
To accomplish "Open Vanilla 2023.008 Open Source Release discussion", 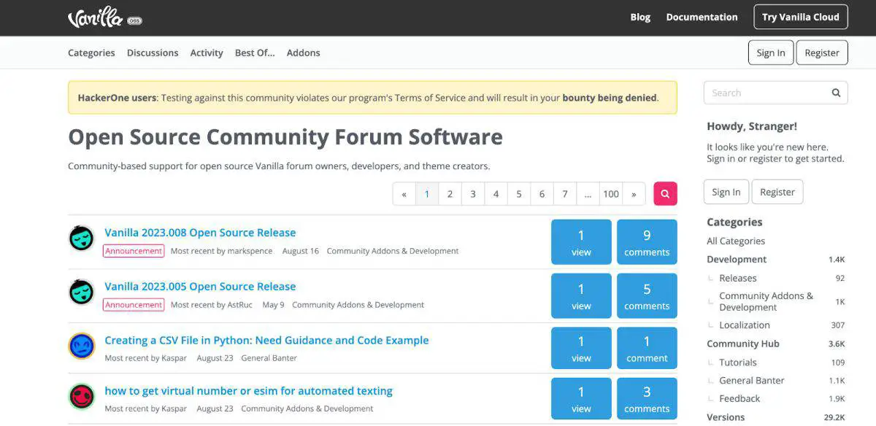I will tap(200, 233).
